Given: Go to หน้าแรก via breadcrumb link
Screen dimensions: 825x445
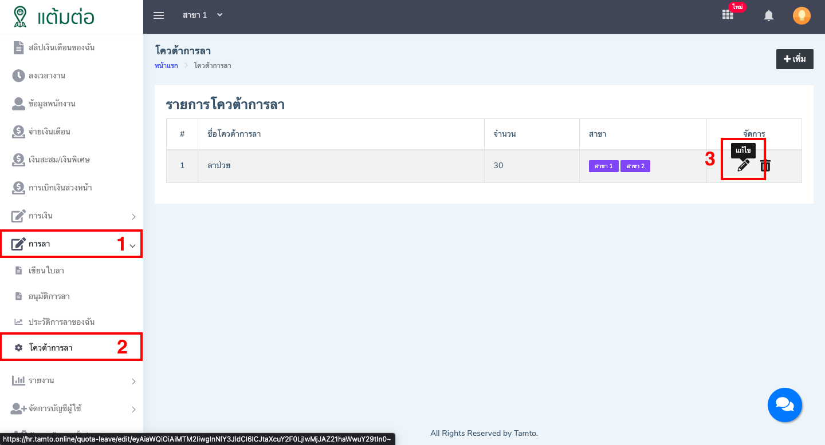Looking at the screenshot, I should [166, 65].
